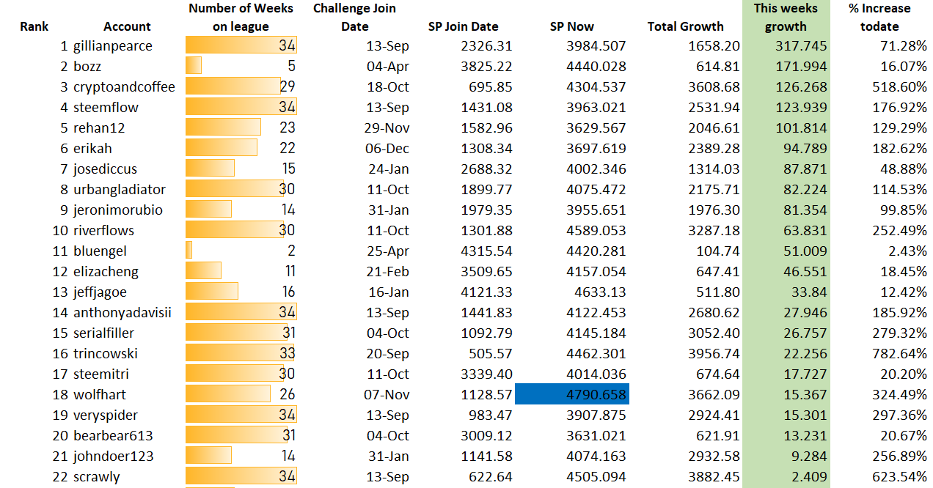
Task: Select the 24-Jan join date cell
Action: click(x=388, y=169)
